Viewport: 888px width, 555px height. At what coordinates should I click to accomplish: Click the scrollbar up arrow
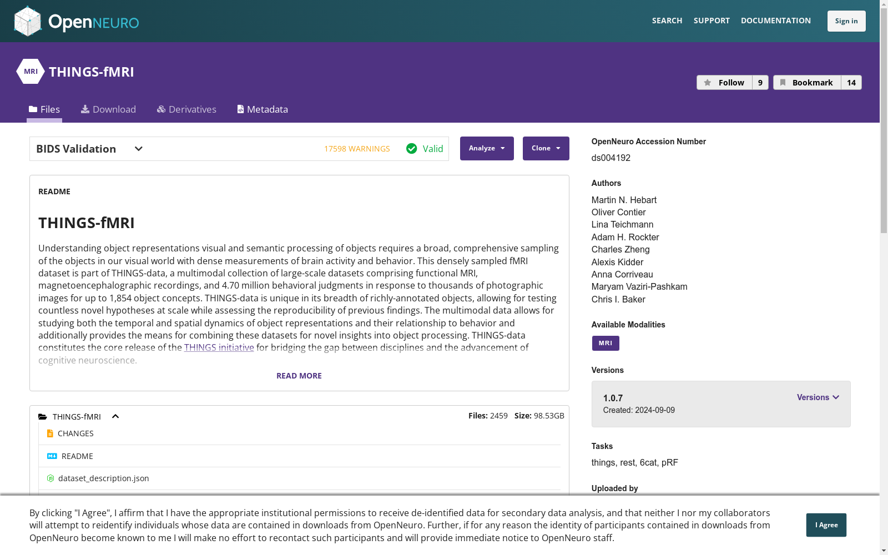884,4
